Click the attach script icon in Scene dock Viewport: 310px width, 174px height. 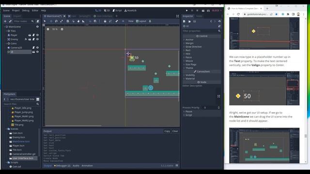tap(38, 21)
